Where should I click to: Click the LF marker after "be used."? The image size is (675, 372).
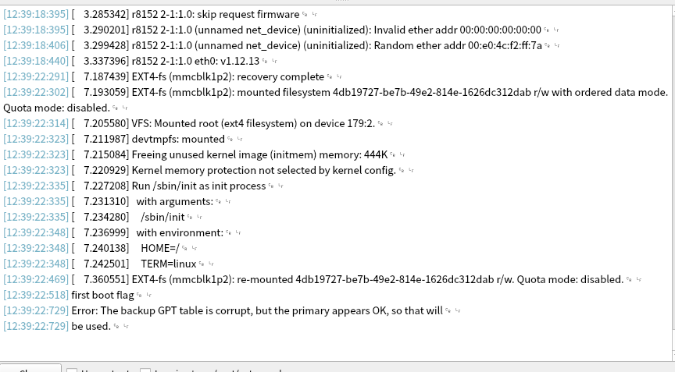(125, 326)
